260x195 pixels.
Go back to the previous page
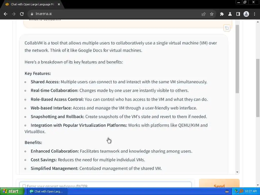[x=6, y=14]
